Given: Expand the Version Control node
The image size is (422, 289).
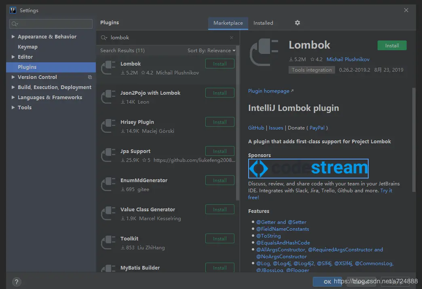Looking at the screenshot, I should [x=13, y=77].
